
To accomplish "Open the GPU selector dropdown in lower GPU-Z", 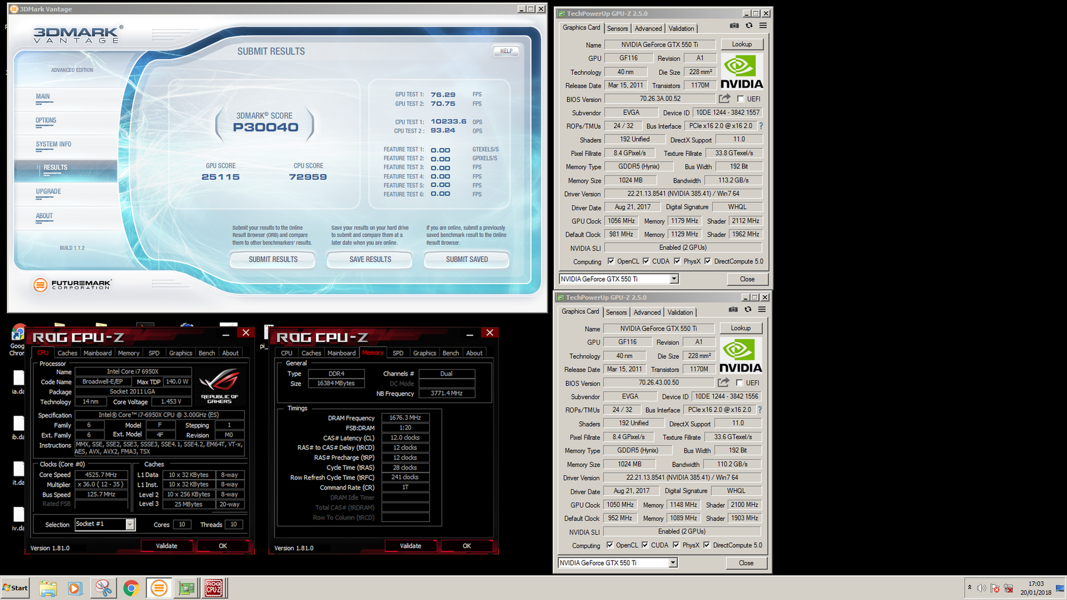I will pyautogui.click(x=673, y=563).
